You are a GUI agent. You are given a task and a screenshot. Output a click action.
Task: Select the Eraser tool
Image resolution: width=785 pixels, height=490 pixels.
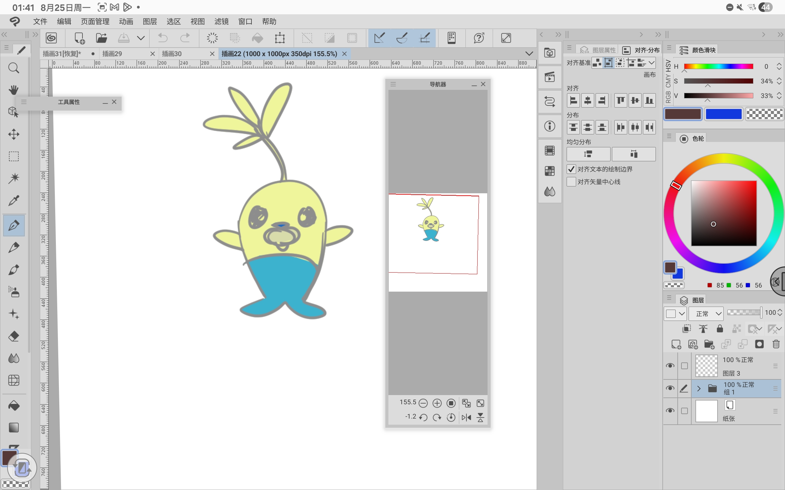pyautogui.click(x=14, y=336)
